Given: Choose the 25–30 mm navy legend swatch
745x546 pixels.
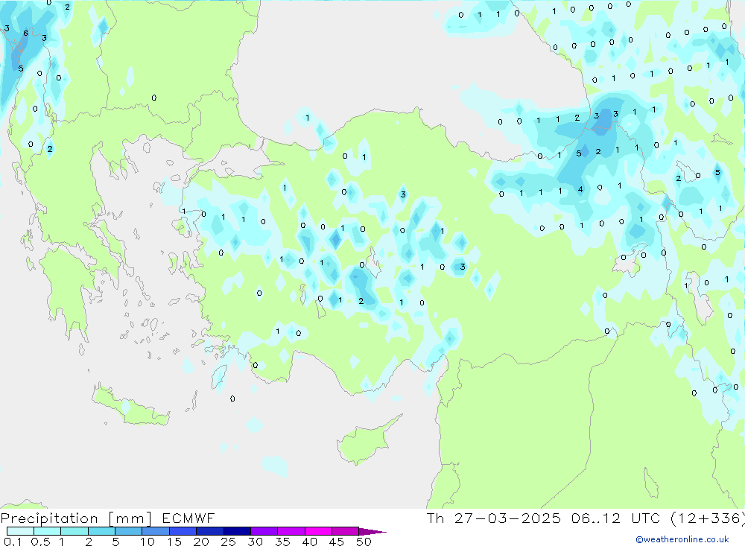Looking at the screenshot, I should coord(237,531).
